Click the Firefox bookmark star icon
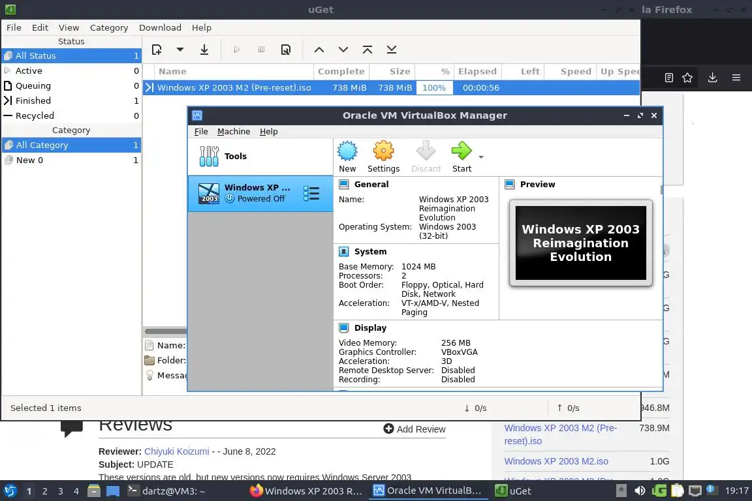The image size is (752, 501). coord(687,78)
